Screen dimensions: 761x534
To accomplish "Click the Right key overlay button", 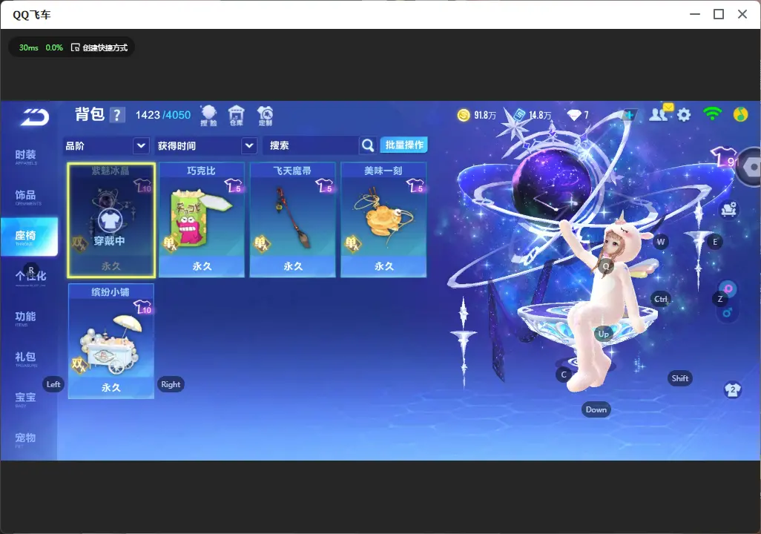I will tap(171, 384).
